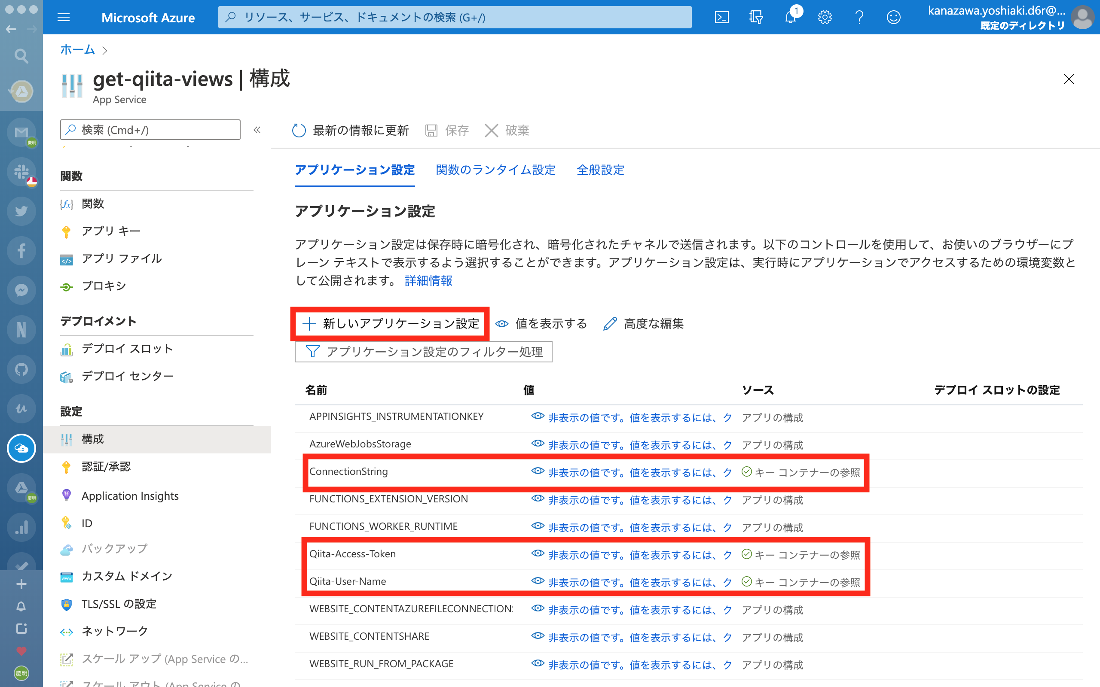Screen dimensions: 1100x687
Task: Switch to the 関数のランタイム設定 tab
Action: (x=495, y=170)
